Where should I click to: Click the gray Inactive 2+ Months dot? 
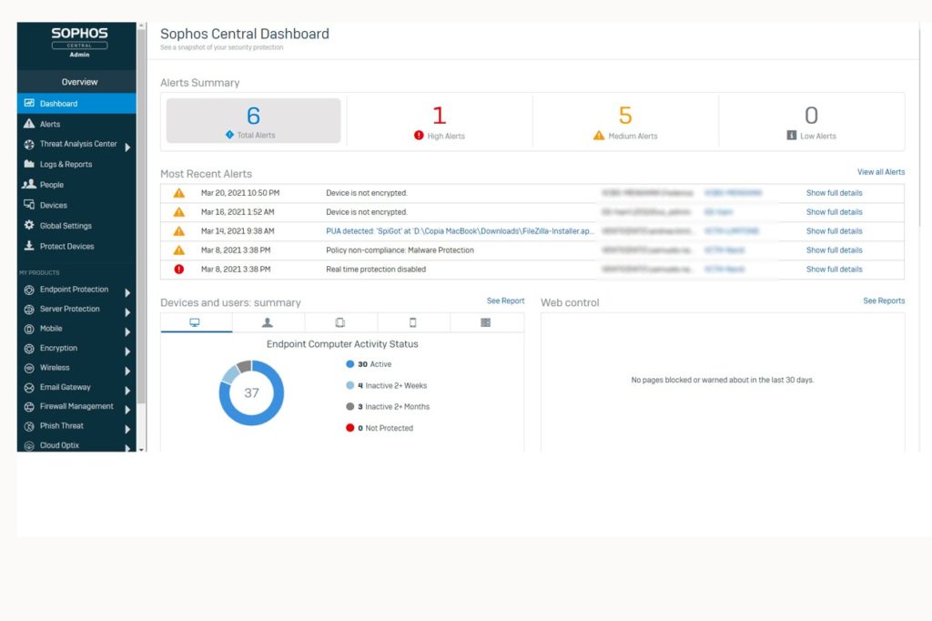point(350,407)
